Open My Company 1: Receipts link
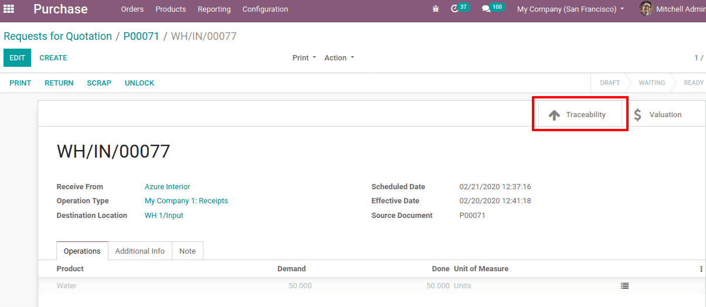This screenshot has height=307, width=706. point(186,201)
